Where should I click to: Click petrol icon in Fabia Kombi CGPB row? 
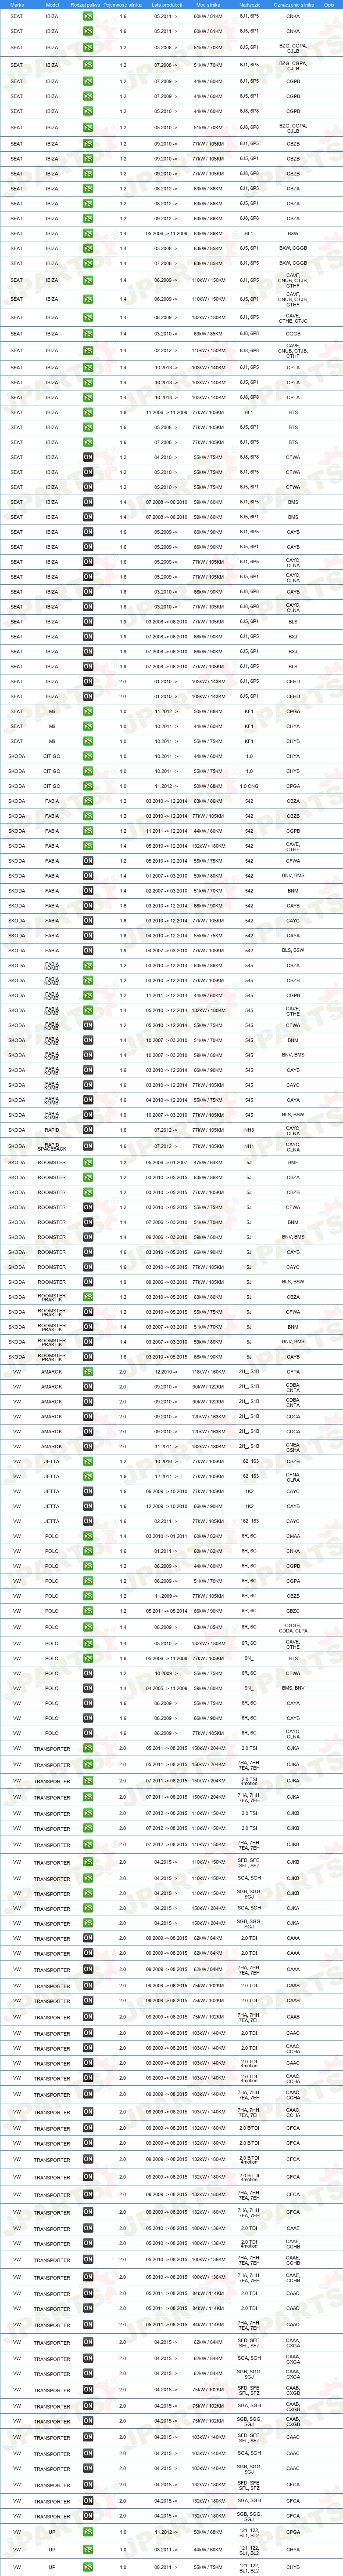pyautogui.click(x=88, y=996)
